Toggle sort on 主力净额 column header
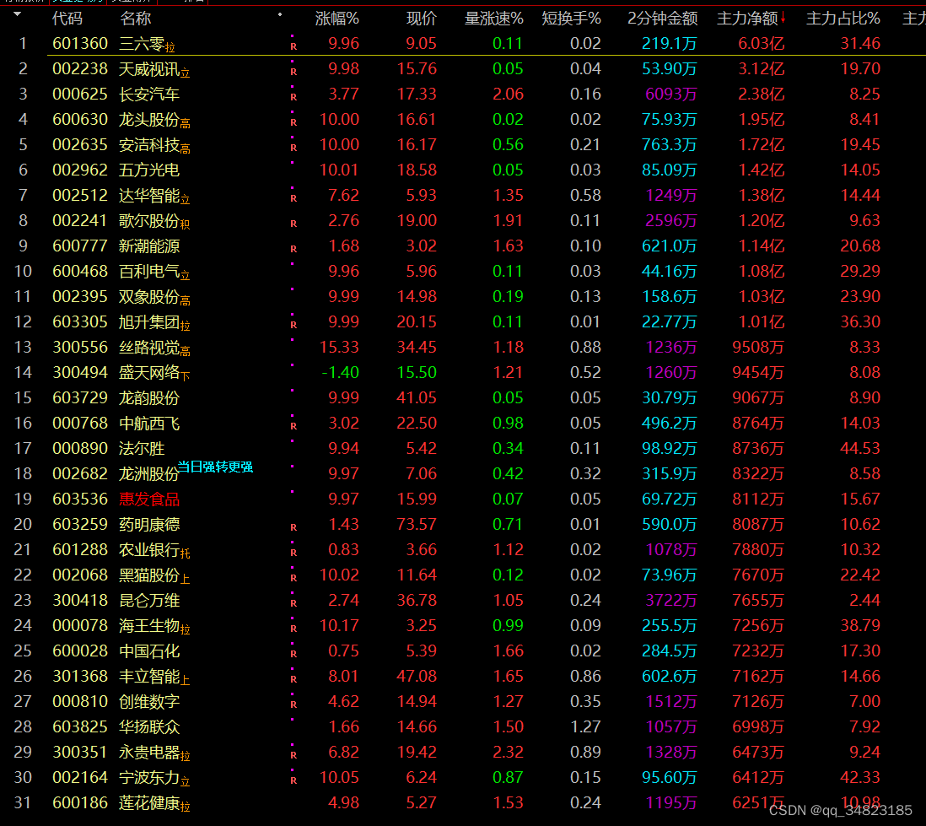926x826 pixels. (751, 19)
